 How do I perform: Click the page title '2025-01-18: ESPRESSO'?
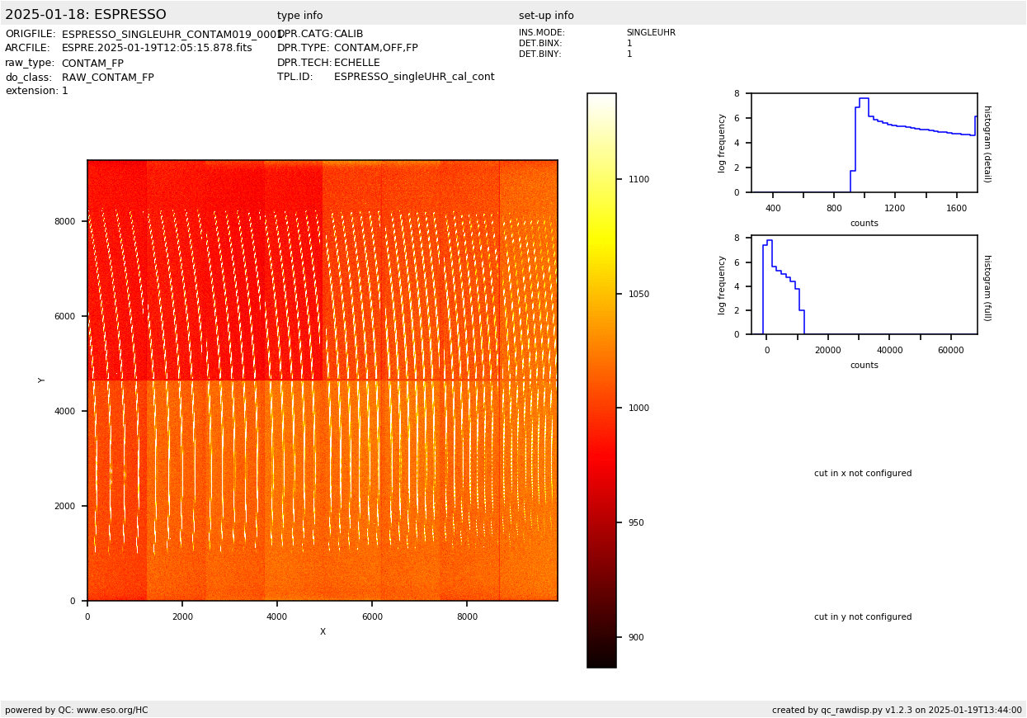tap(86, 15)
